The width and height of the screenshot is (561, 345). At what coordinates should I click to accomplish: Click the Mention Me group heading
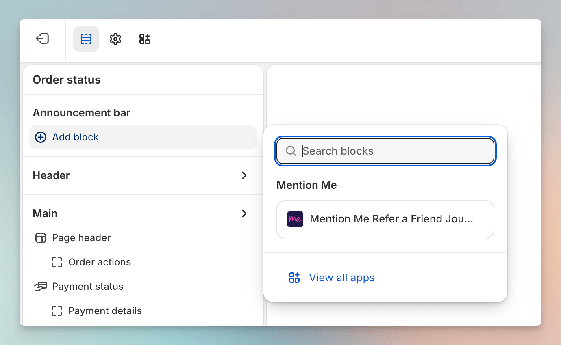[307, 185]
